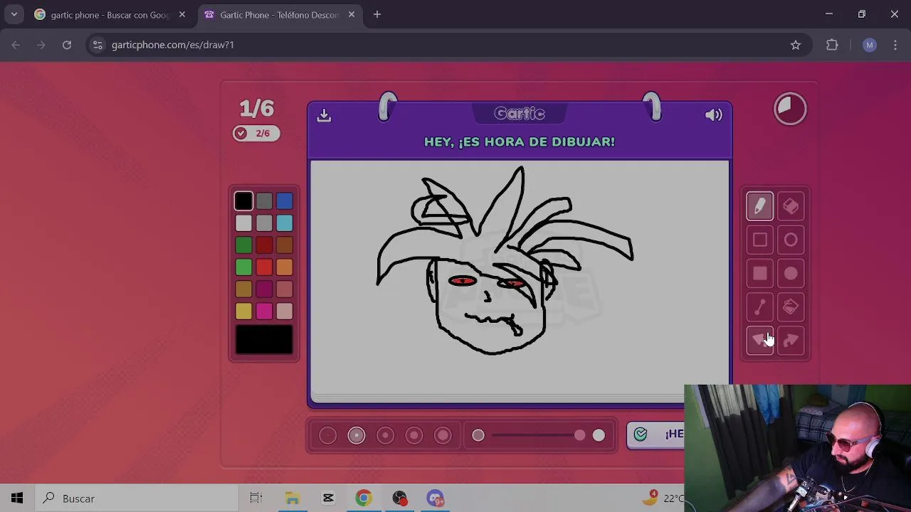Click the done button with the check mark
The width and height of the screenshot is (911, 512).
click(655, 434)
